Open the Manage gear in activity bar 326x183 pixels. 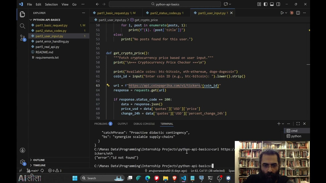(22, 162)
